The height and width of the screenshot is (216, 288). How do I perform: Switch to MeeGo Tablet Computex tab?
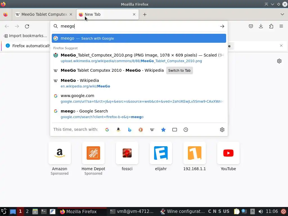(x=44, y=14)
